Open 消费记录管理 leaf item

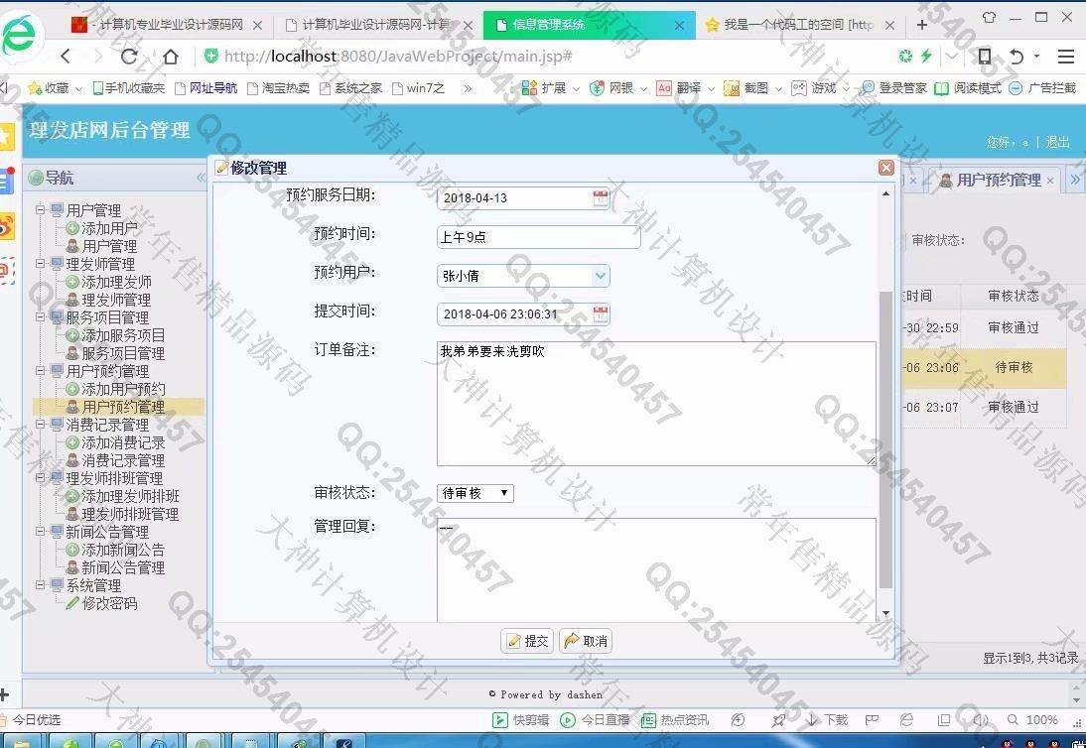point(115,460)
